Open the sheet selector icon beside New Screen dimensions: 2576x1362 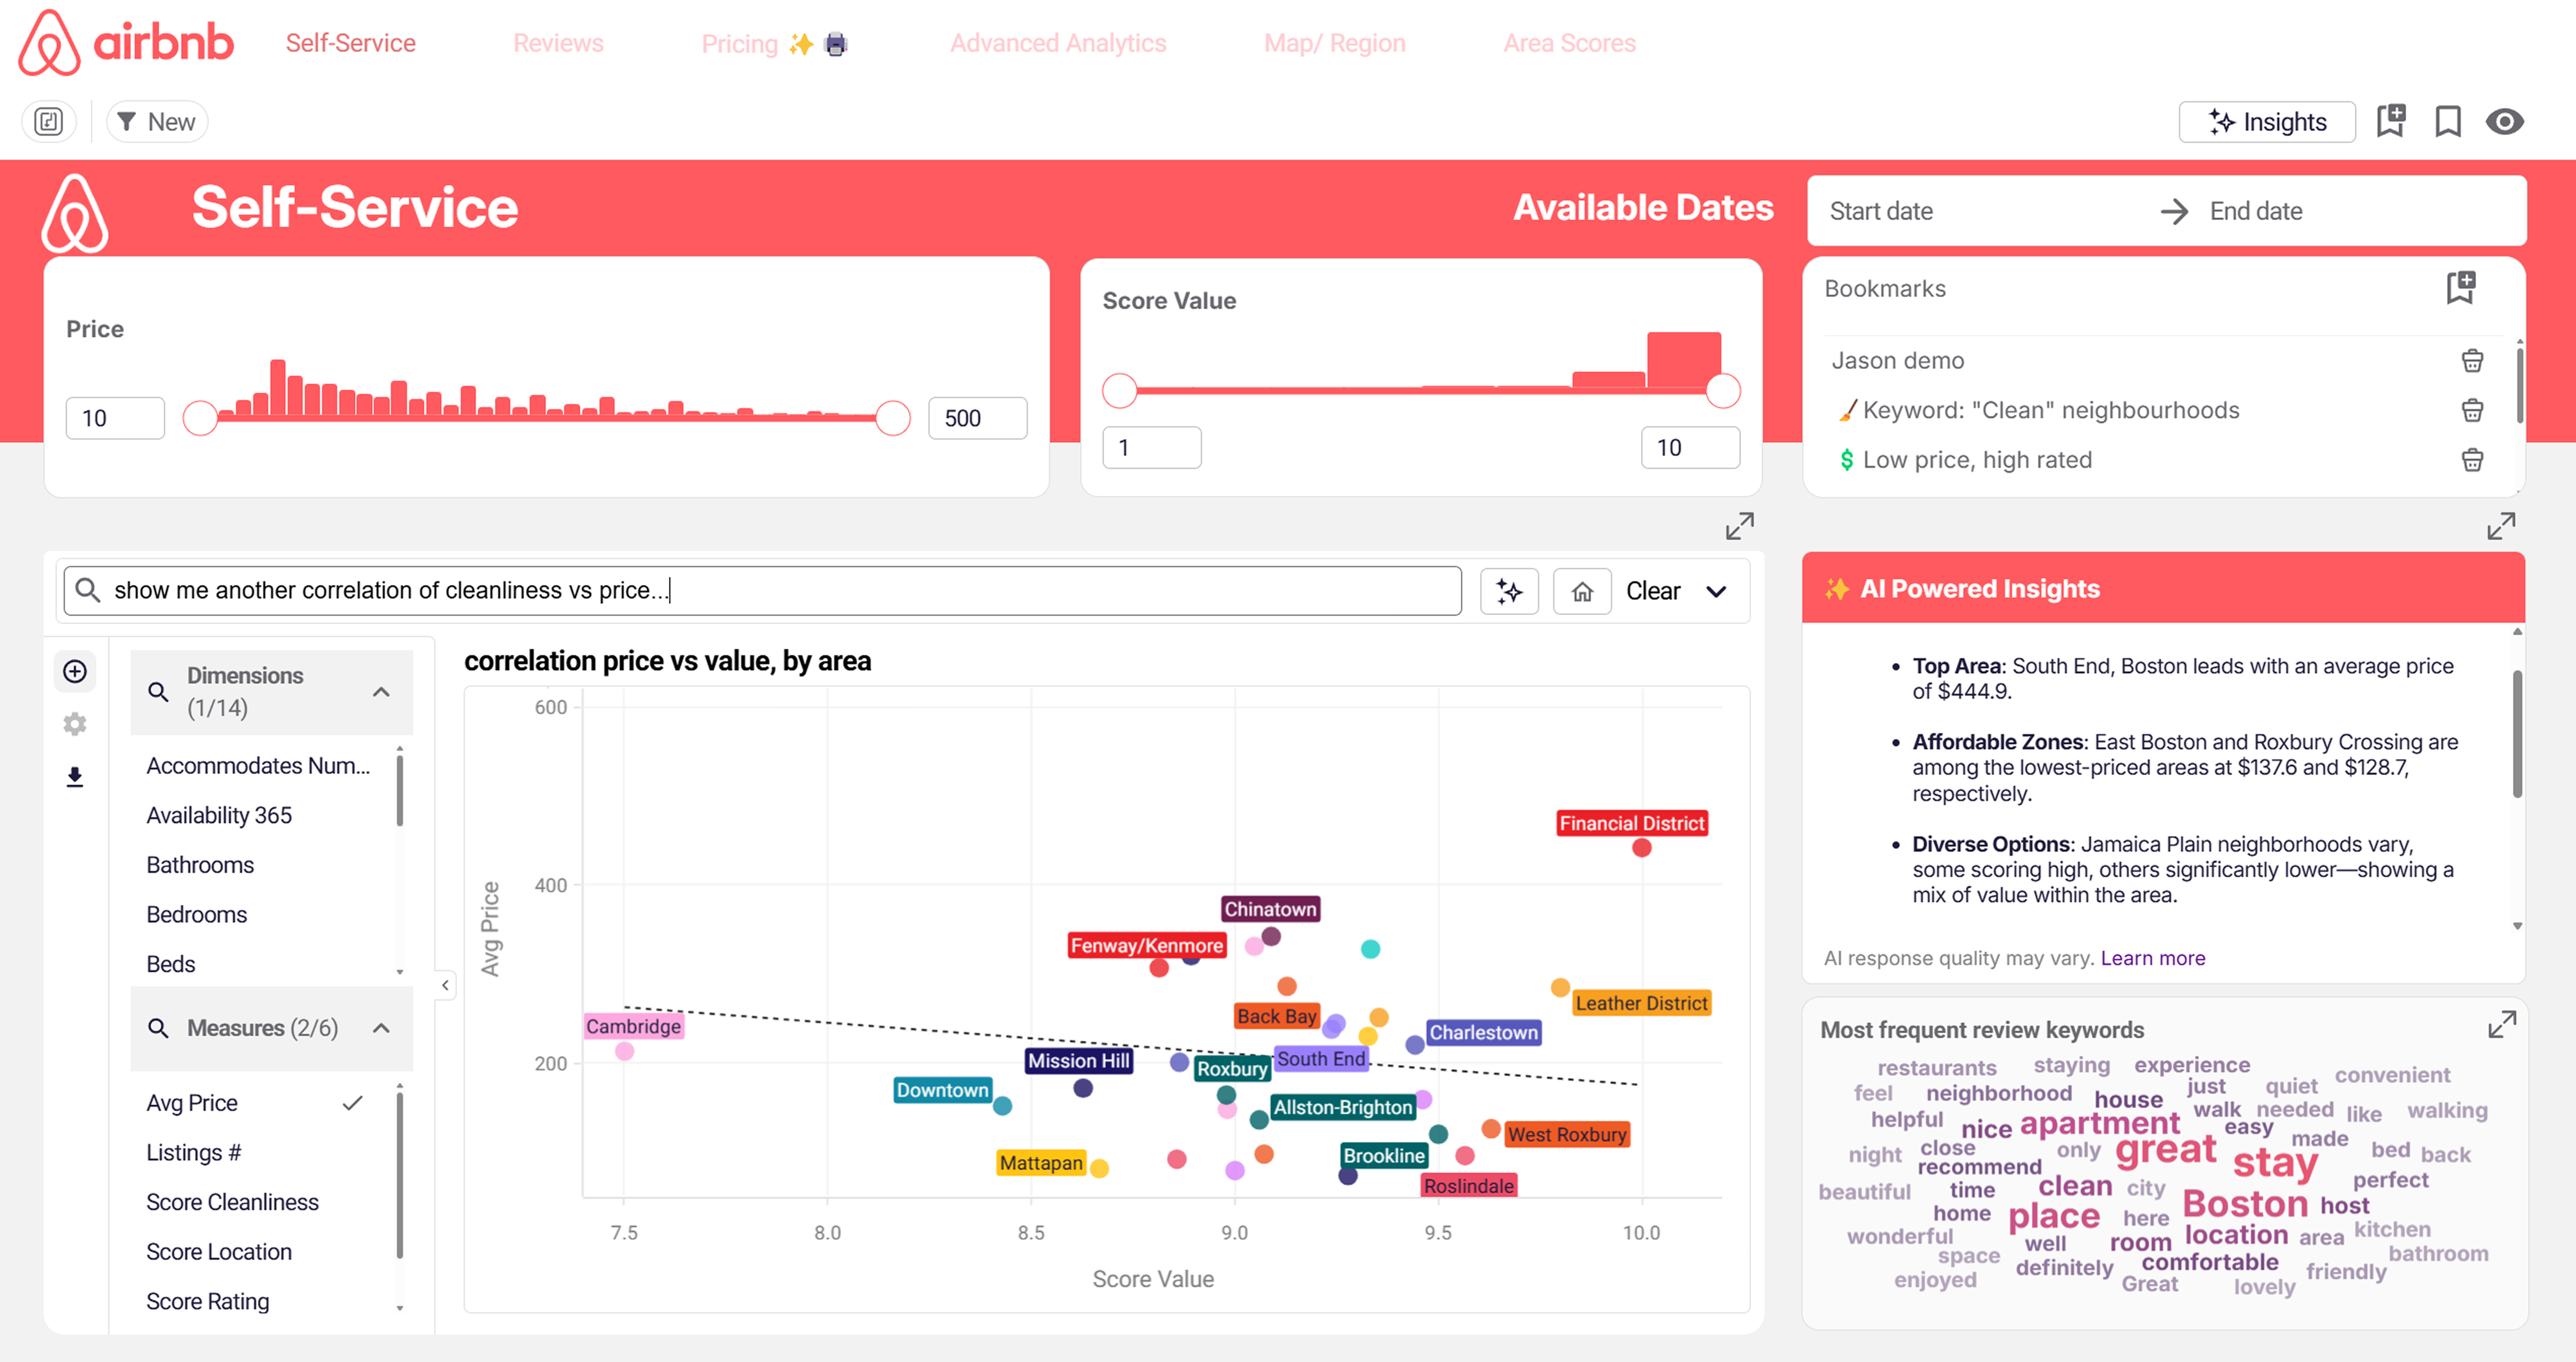pyautogui.click(x=48, y=122)
